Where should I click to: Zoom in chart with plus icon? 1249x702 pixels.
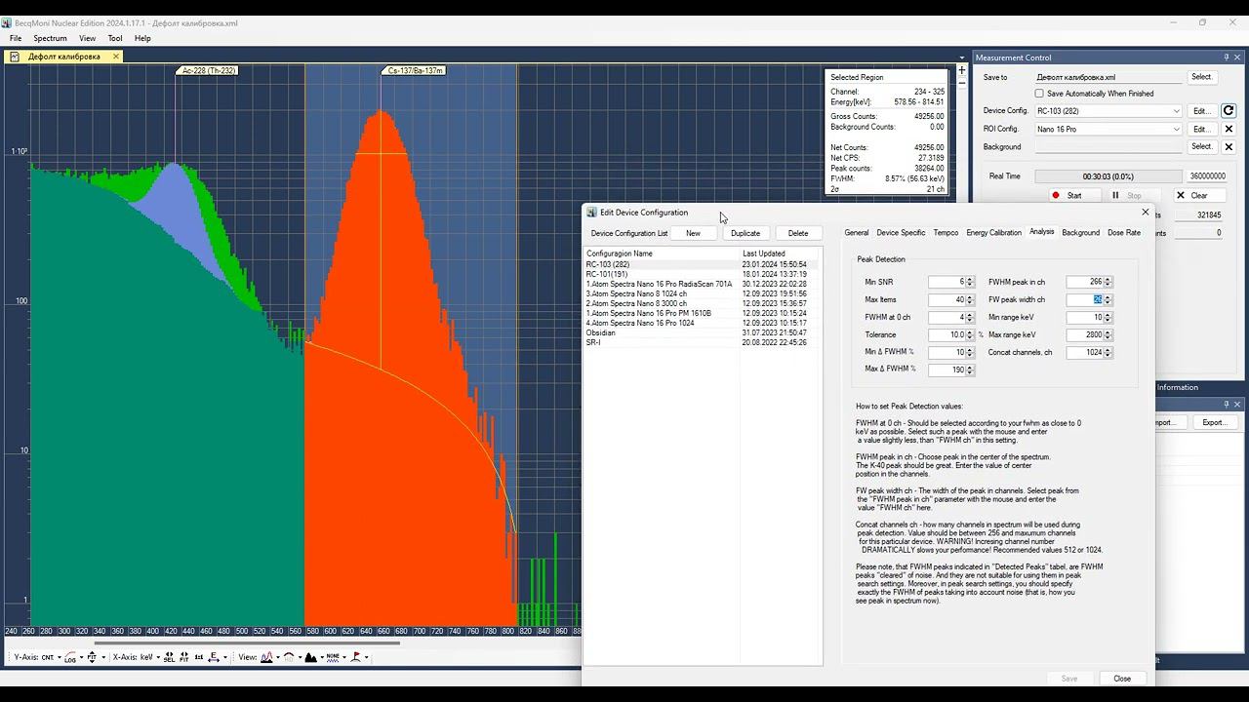click(961, 70)
